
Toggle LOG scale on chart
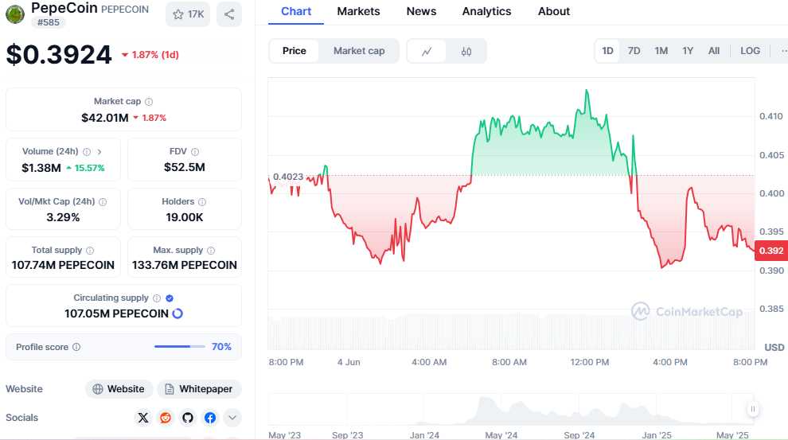[750, 51]
